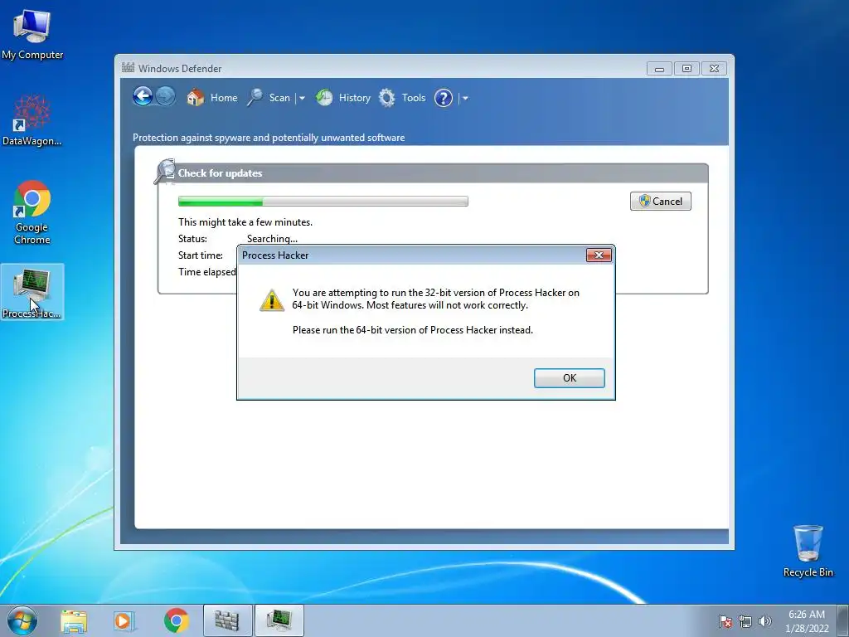This screenshot has height=637, width=849.
Task: Open the Action Center flag tray icon
Action: pos(725,622)
